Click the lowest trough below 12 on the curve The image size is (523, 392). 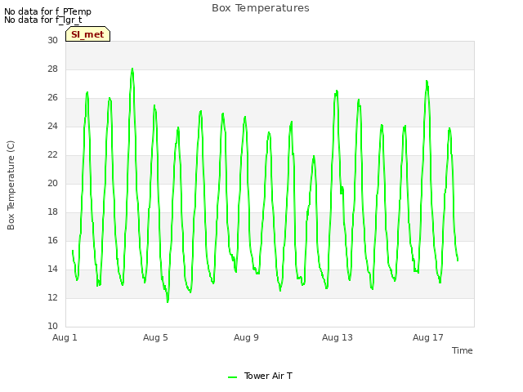click(168, 301)
